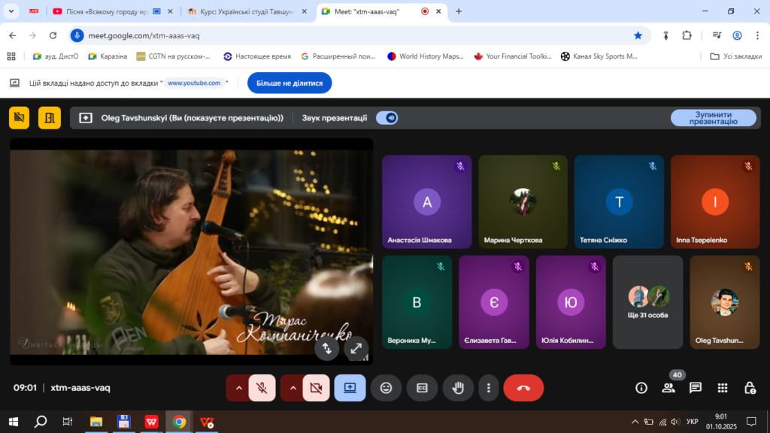Toggle closed captions
Screen dimensions: 770x433
tap(422, 388)
